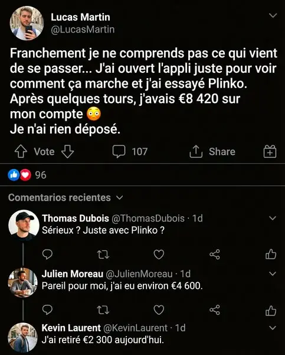Retweet Julien Moreau's comment
Viewport: 285px width, 355px height.
pos(103,310)
